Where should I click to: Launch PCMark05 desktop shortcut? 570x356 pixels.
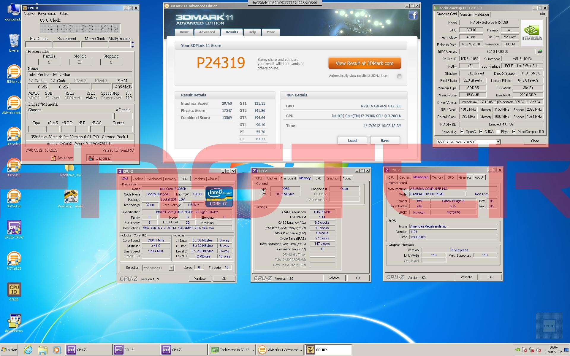tap(14, 261)
